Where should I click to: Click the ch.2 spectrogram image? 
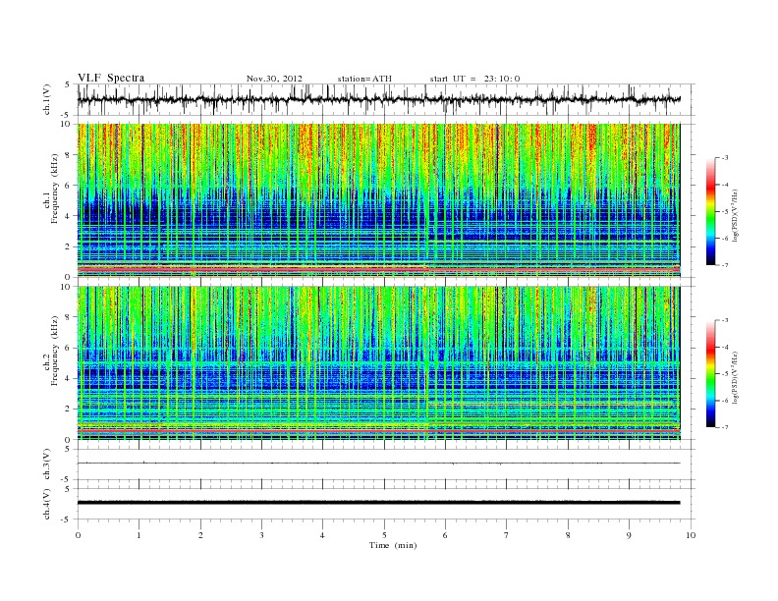[x=378, y=363]
